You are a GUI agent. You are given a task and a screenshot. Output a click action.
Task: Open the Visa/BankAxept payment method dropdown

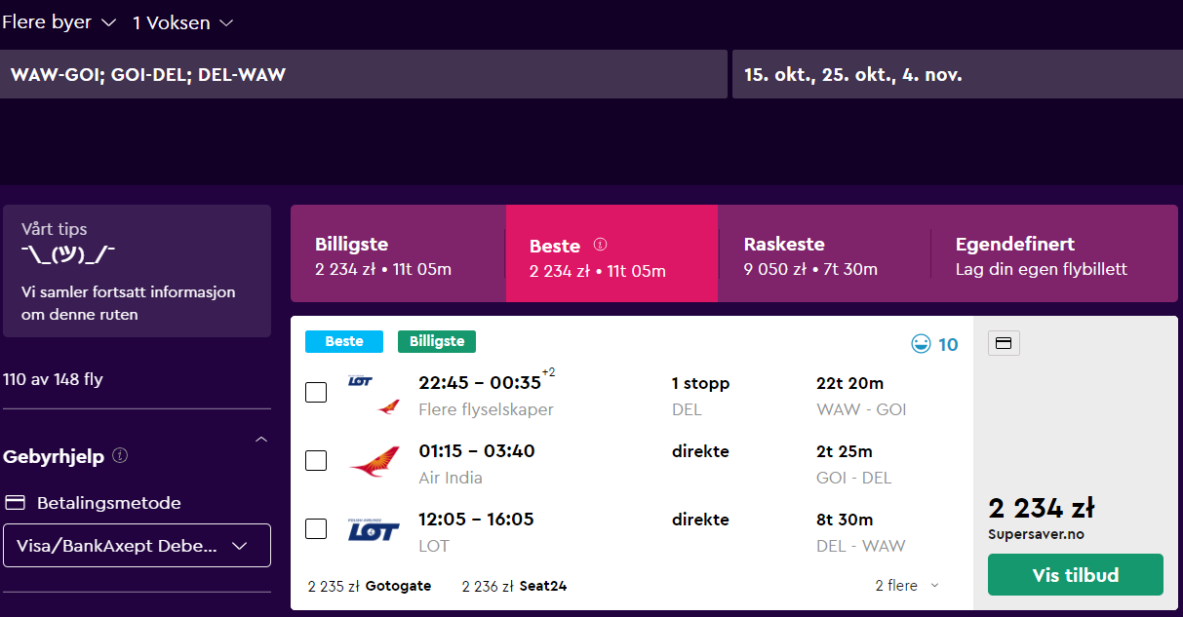click(x=137, y=546)
